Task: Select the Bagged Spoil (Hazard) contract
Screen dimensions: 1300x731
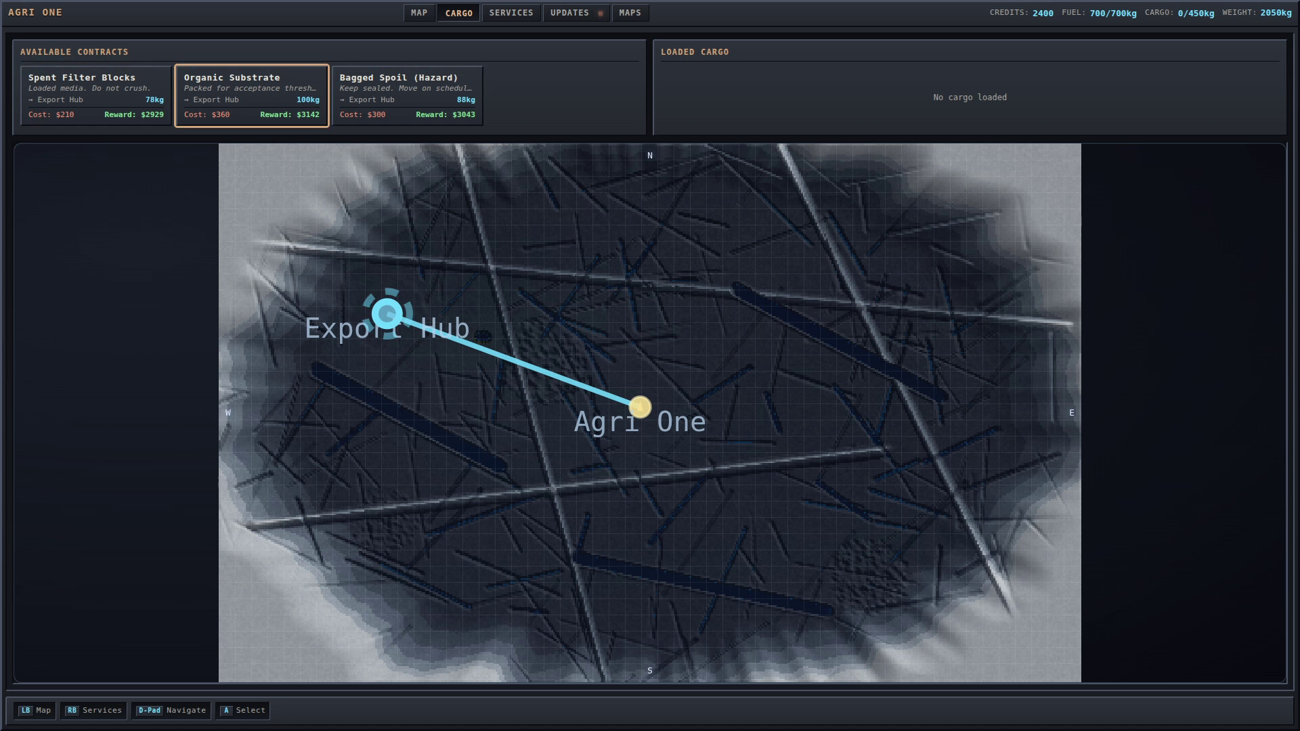Action: (x=407, y=95)
